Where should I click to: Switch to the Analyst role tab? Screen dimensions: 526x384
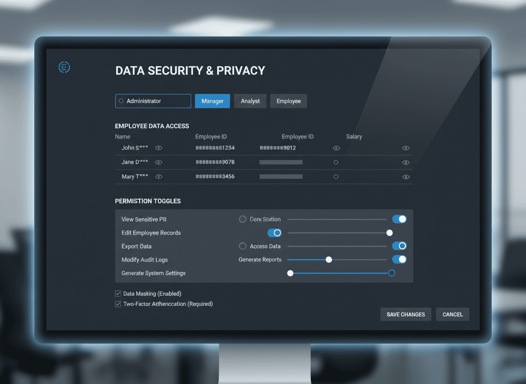point(250,101)
